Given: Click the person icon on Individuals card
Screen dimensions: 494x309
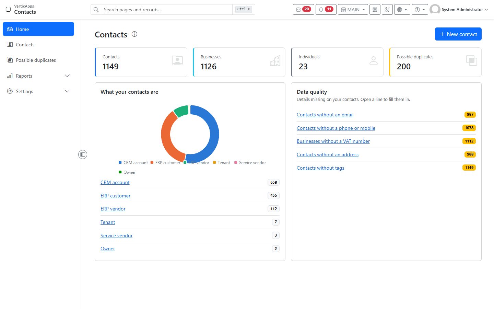Looking at the screenshot, I should pos(374,60).
